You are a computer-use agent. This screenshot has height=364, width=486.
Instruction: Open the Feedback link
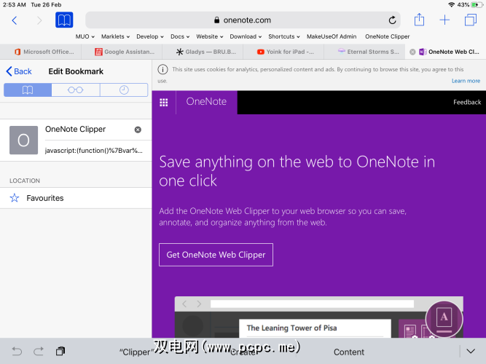(x=467, y=102)
